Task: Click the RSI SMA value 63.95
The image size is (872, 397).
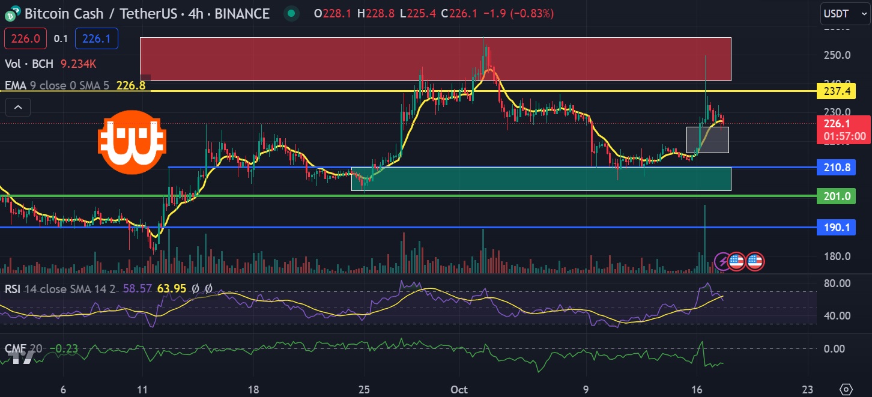Action: click(x=171, y=289)
